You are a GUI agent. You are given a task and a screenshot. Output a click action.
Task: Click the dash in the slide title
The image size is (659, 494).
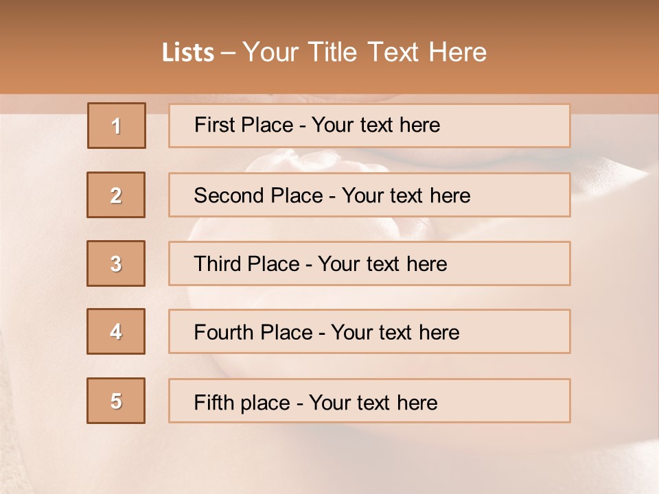point(229,53)
